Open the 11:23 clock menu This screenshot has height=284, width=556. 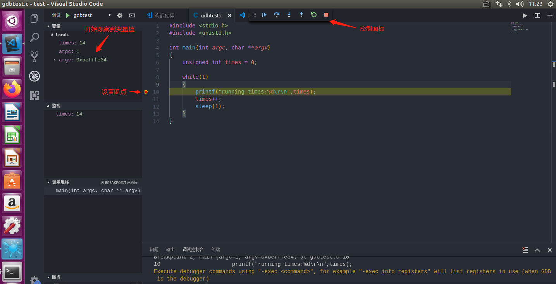(x=535, y=4)
